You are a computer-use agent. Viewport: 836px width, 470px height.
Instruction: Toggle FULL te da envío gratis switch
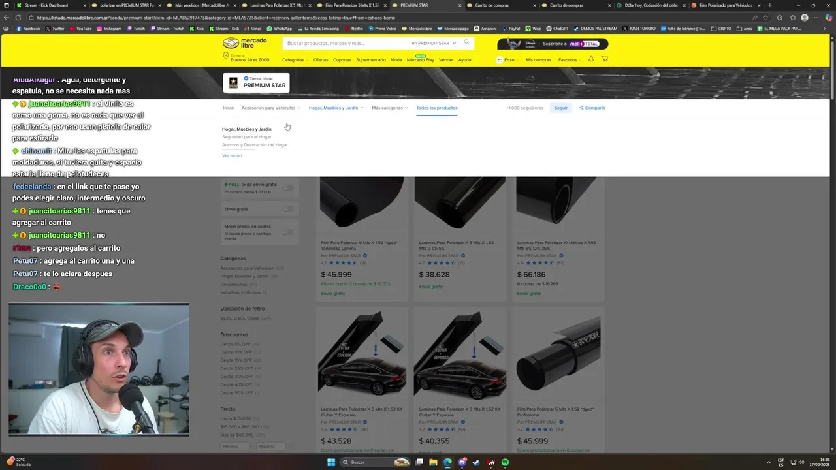(287, 188)
